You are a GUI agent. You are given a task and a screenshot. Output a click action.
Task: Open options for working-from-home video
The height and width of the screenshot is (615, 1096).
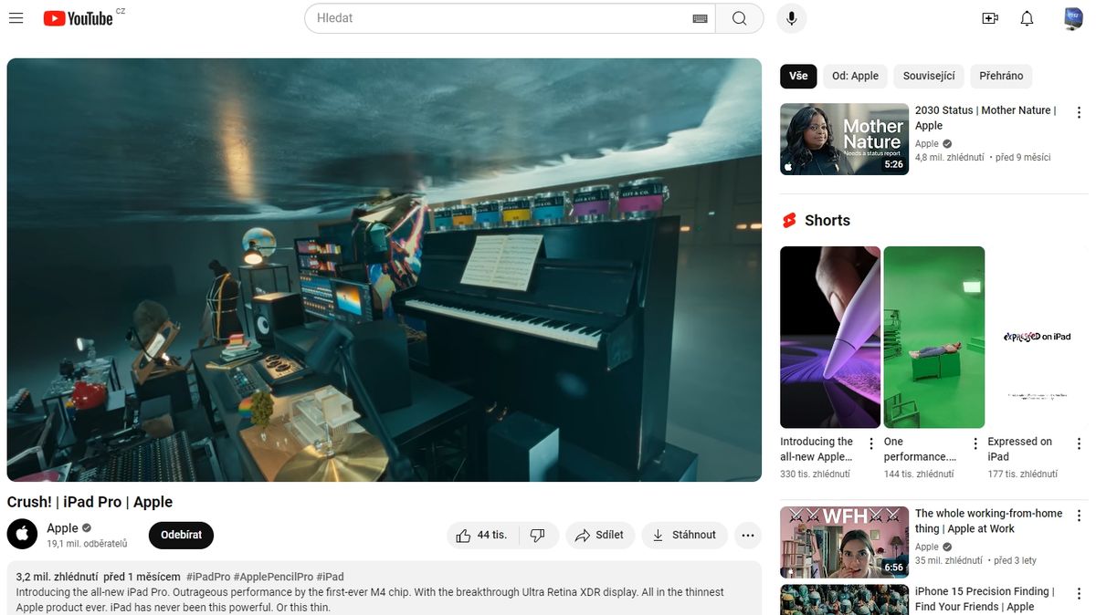click(1080, 516)
